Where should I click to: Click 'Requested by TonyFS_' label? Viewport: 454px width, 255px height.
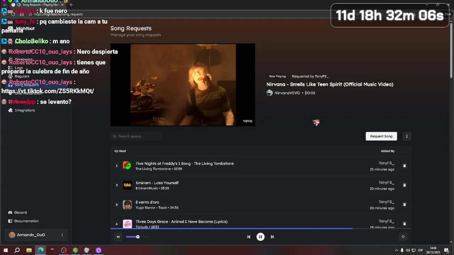[310, 76]
